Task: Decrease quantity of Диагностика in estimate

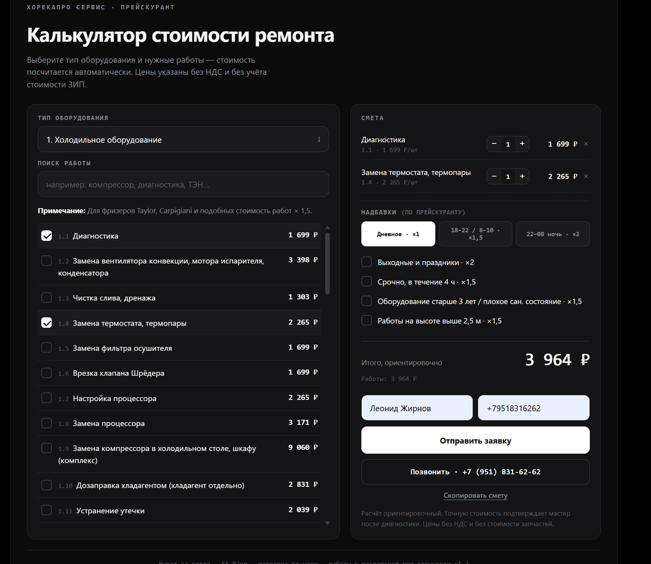Action: point(494,144)
